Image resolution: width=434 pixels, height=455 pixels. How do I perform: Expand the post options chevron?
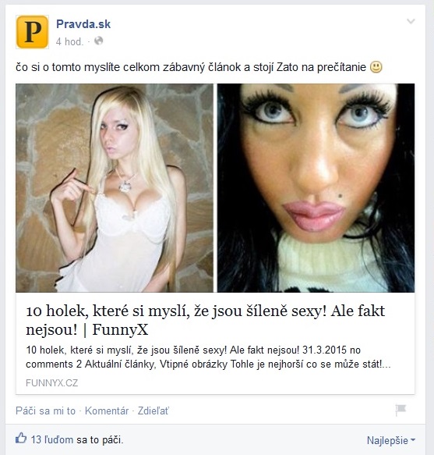pos(411,21)
